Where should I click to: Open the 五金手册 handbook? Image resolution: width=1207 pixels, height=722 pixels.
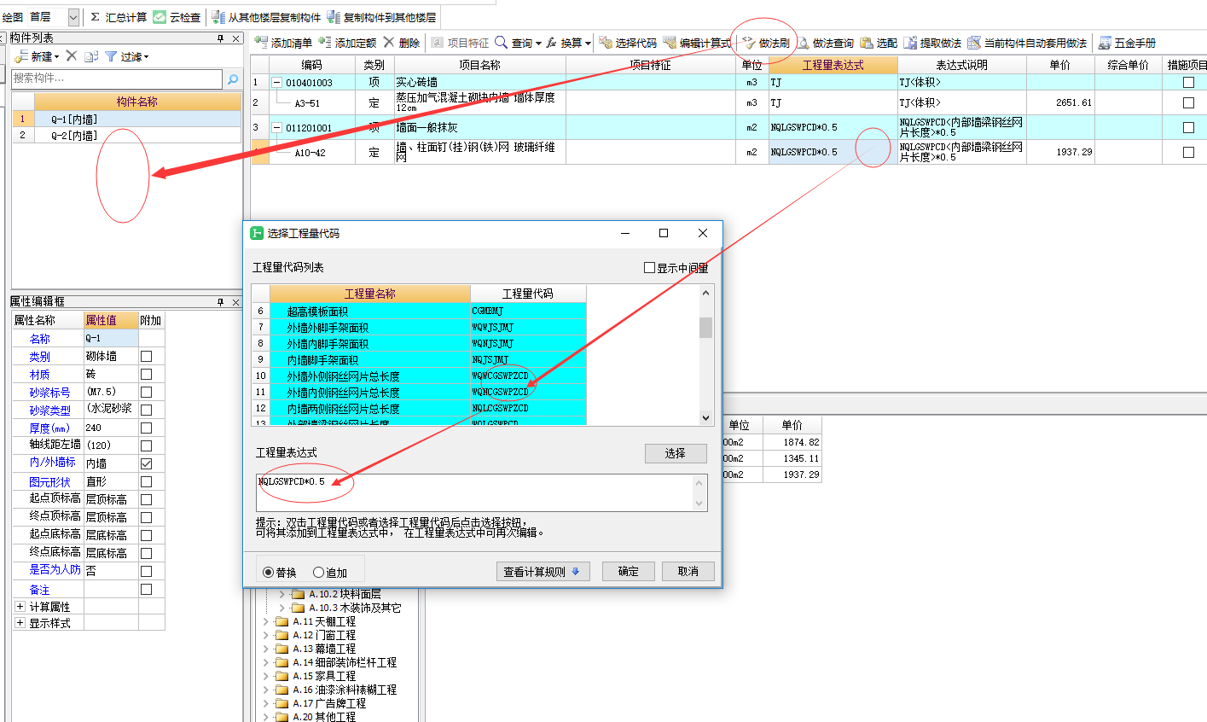[1127, 43]
